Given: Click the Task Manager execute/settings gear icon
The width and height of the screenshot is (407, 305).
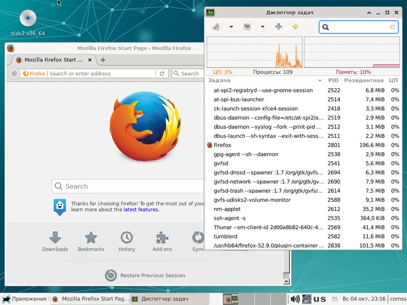Looking at the screenshot, I should (216, 27).
